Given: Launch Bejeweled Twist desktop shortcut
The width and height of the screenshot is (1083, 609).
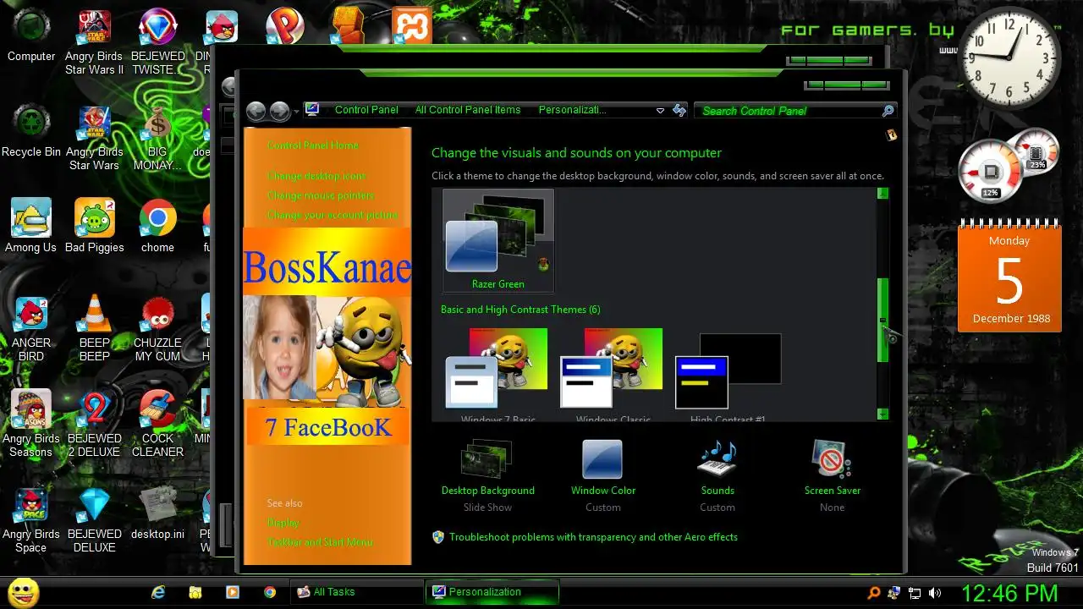Looking at the screenshot, I should pos(157,42).
